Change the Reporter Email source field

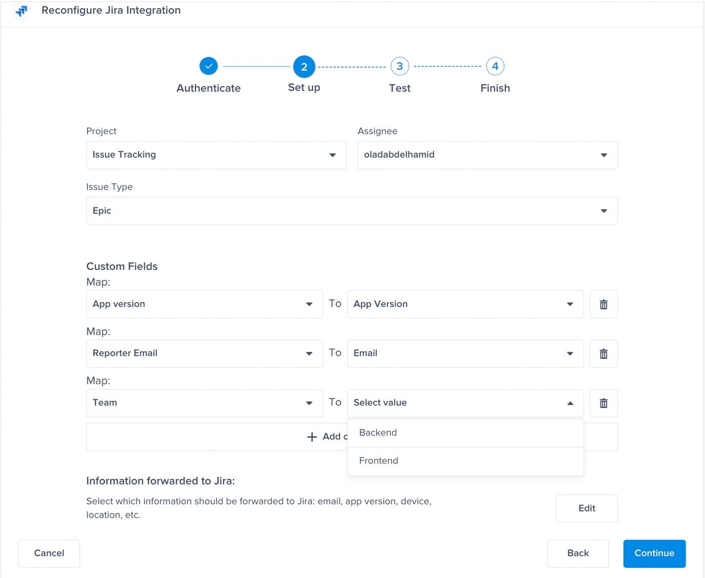tap(204, 354)
